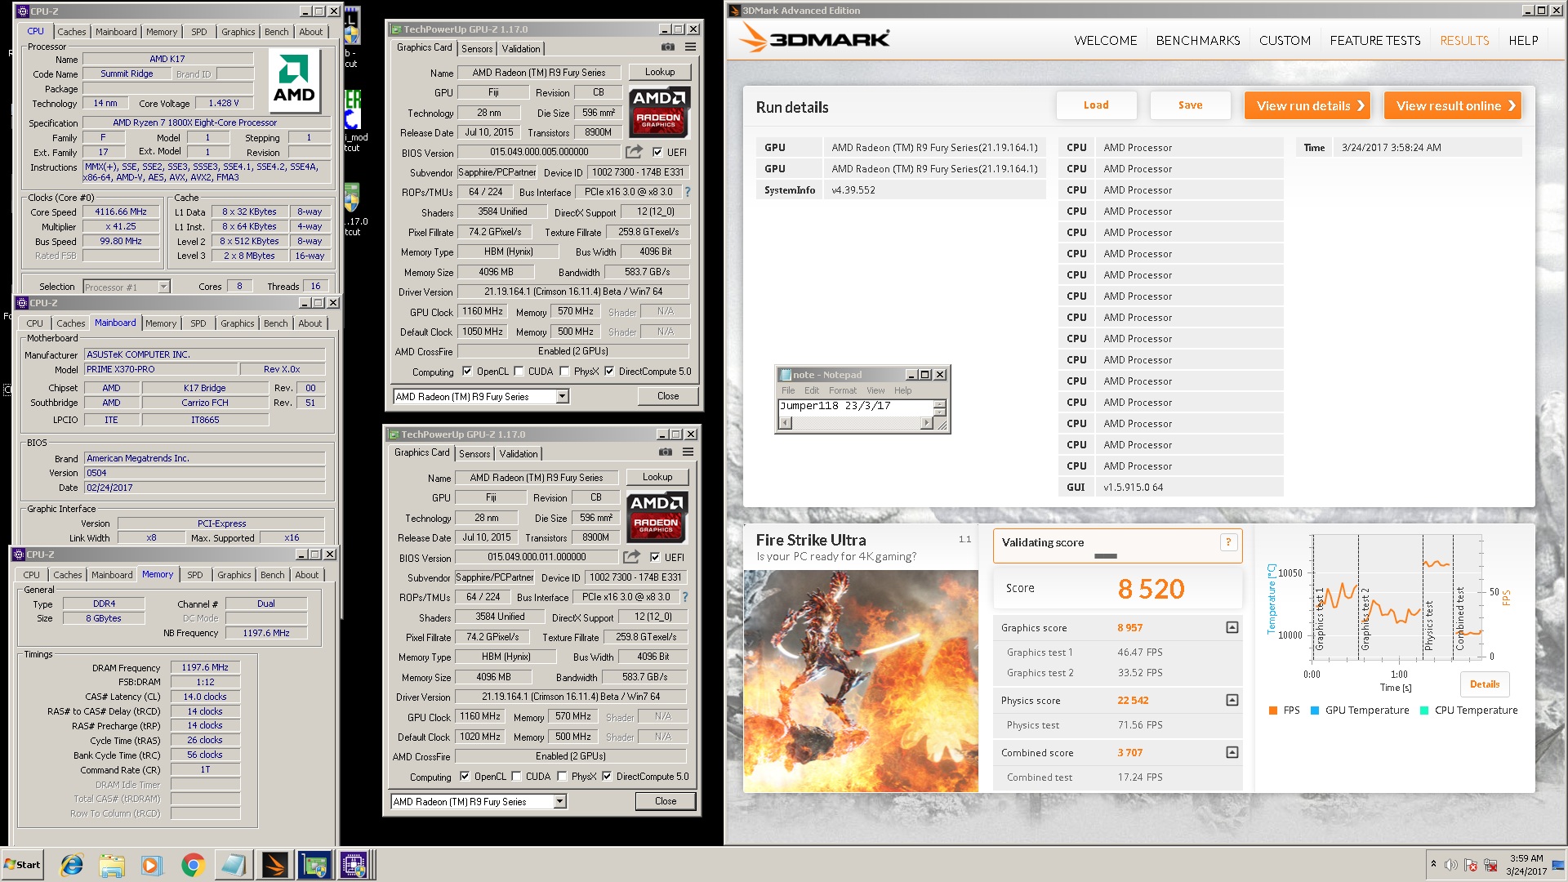Click View run details button
This screenshot has width=1568, height=882.
1307,105
